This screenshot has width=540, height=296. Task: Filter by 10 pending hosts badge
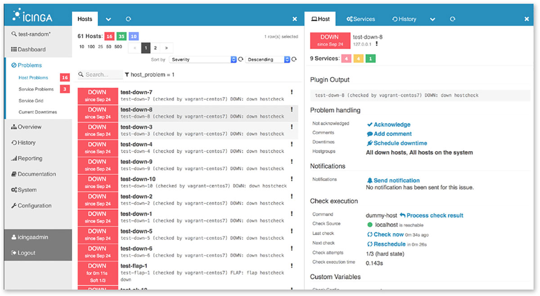pos(134,36)
